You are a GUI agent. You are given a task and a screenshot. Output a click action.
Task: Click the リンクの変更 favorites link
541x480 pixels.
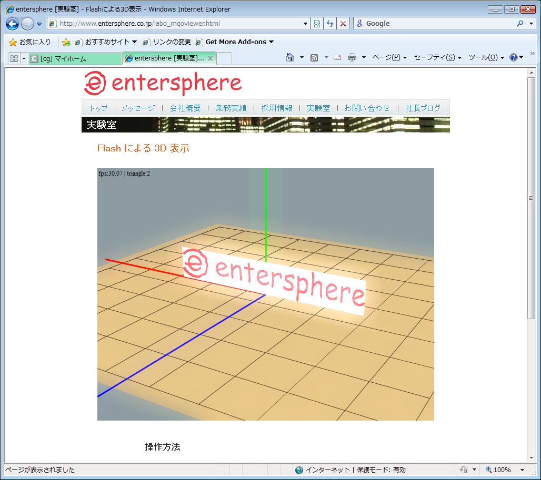pyautogui.click(x=167, y=42)
